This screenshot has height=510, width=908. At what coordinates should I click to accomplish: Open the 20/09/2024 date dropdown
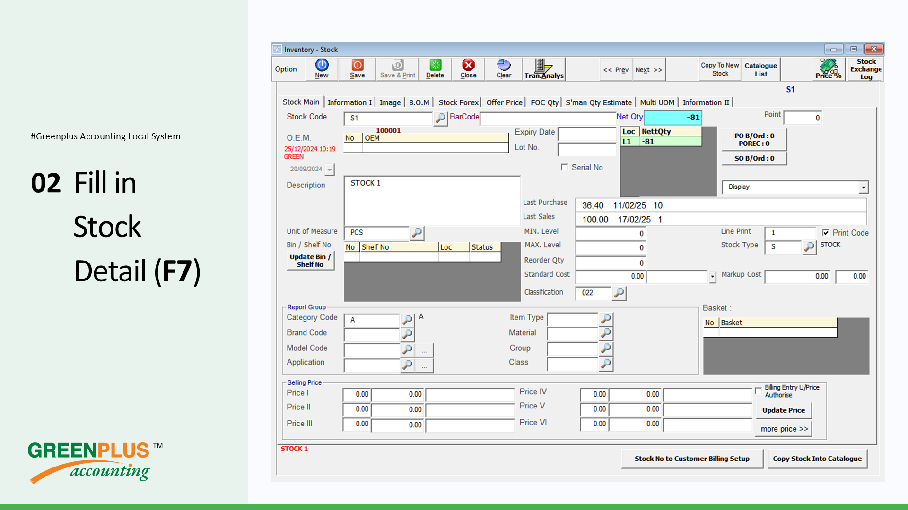[x=330, y=170]
